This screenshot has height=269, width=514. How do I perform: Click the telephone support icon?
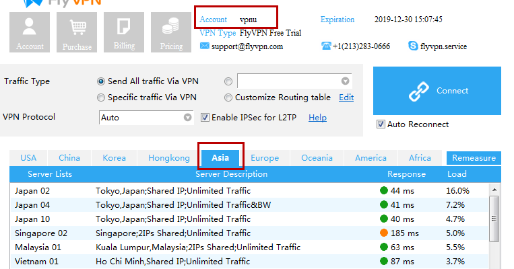(326, 46)
